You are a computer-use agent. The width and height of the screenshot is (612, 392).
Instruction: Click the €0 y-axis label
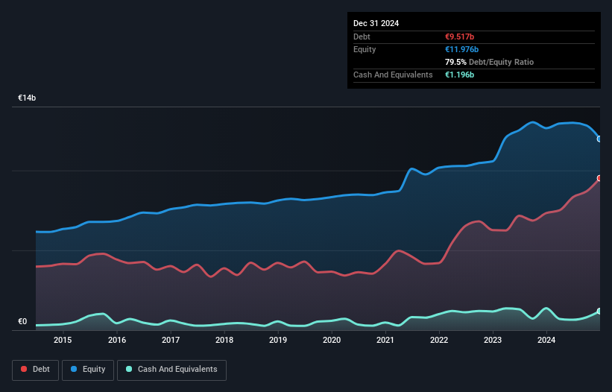point(22,321)
